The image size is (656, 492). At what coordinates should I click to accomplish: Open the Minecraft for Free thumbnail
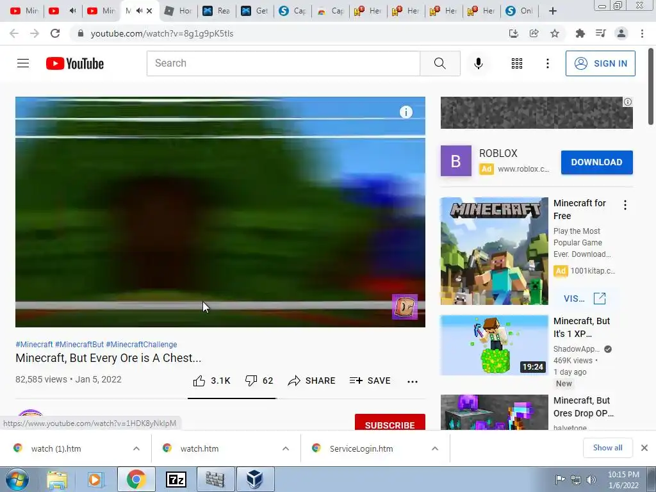click(x=494, y=251)
